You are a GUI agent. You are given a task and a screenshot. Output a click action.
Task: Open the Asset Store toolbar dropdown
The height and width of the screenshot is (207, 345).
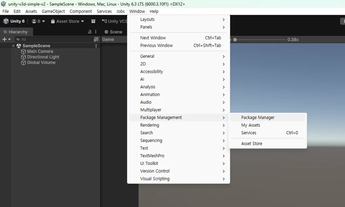coord(67,21)
